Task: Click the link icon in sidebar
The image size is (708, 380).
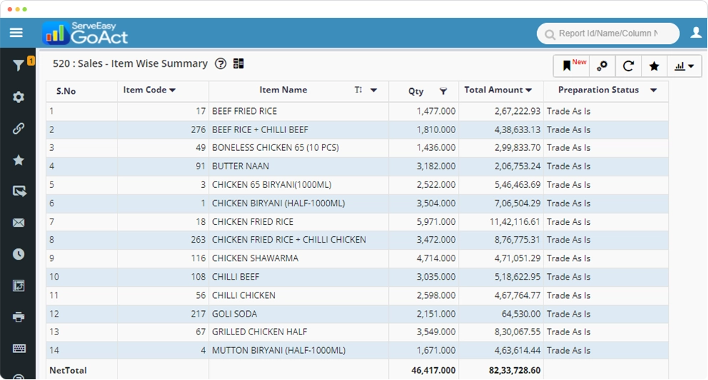Action: [x=19, y=129]
